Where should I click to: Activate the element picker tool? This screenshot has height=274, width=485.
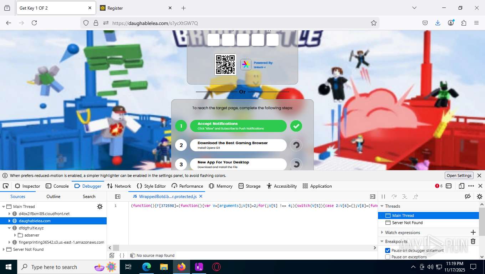coord(6,186)
